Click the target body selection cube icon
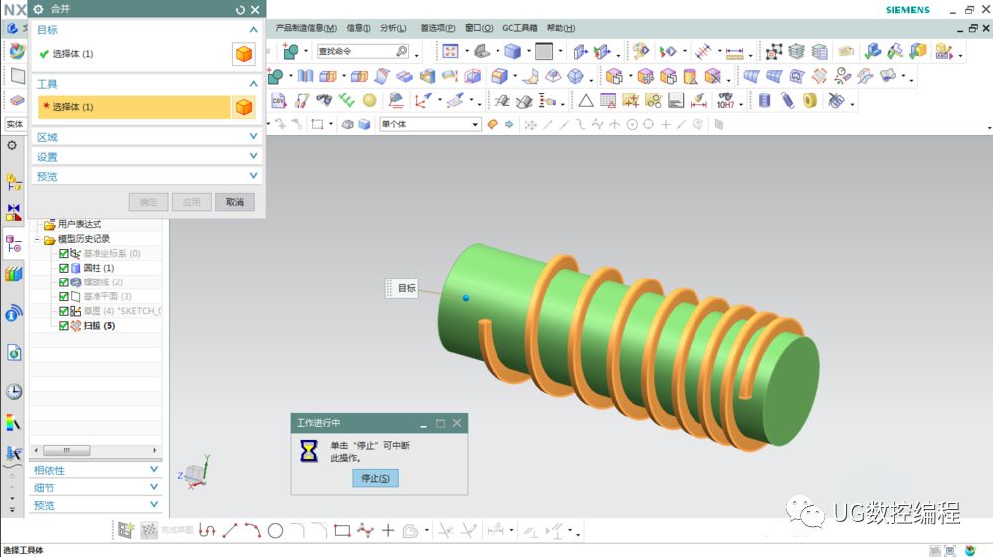 [x=244, y=54]
